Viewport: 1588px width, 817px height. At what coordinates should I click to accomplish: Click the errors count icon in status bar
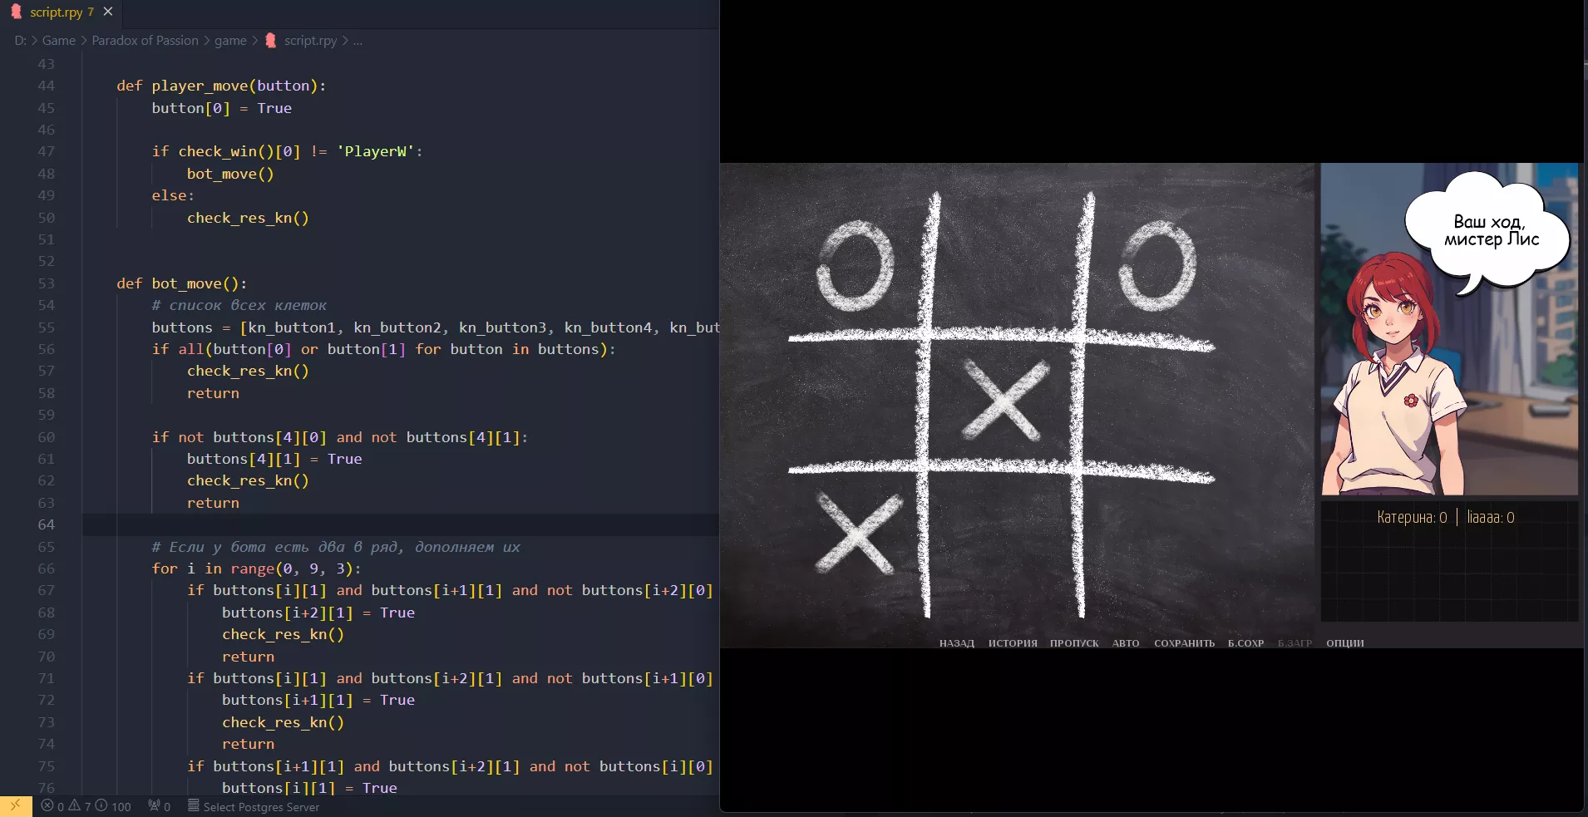[47, 806]
